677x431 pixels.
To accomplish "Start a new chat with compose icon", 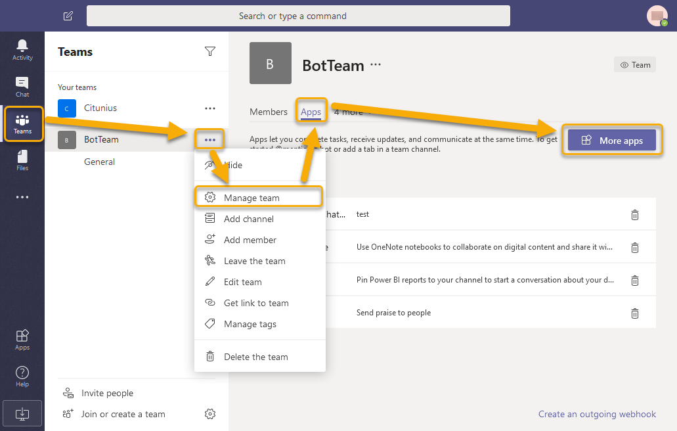I will (x=68, y=16).
